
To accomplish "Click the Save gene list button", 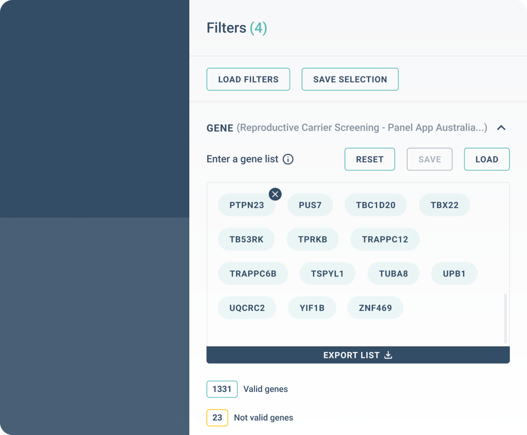I will tap(430, 159).
